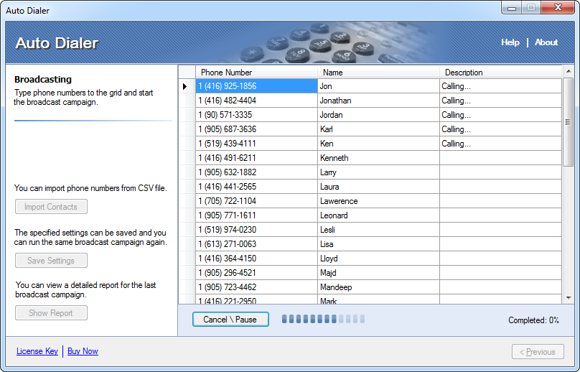Click the Cancel \ Pause button
The height and width of the screenshot is (372, 580).
(230, 320)
